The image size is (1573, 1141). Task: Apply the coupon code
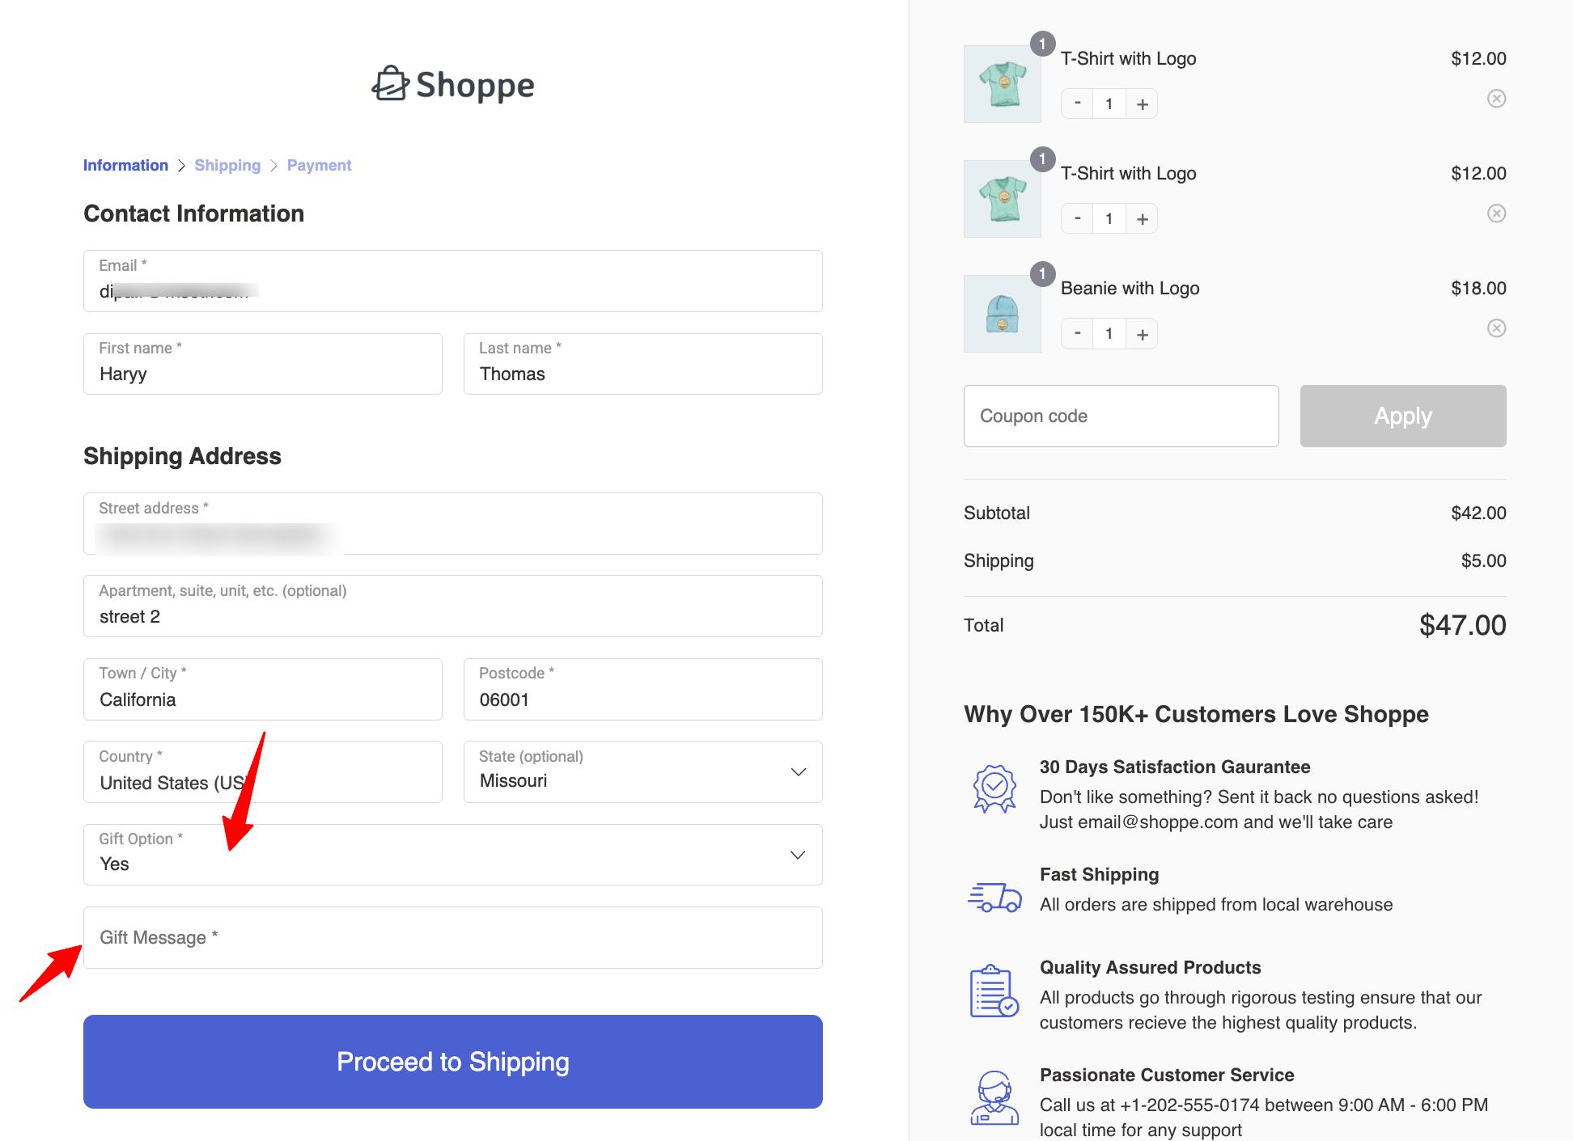1402,416
